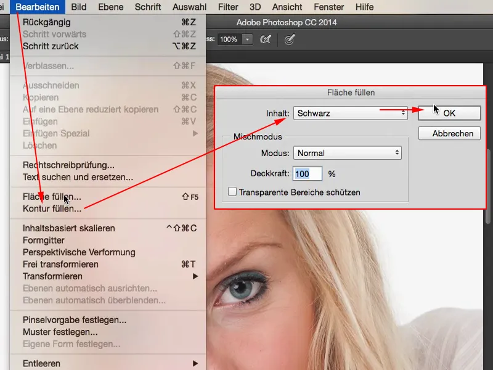Choose Pinselvorgabe festlegen...
Viewport: 493px width, 370px height.
(x=108, y=320)
